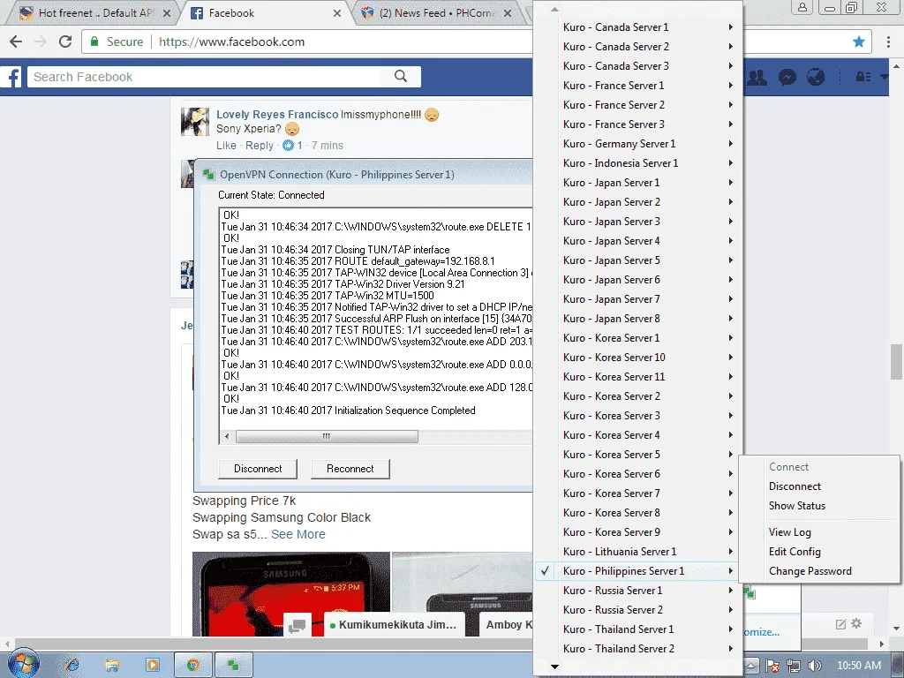Click the Chrome taskbar icon

coord(193,666)
